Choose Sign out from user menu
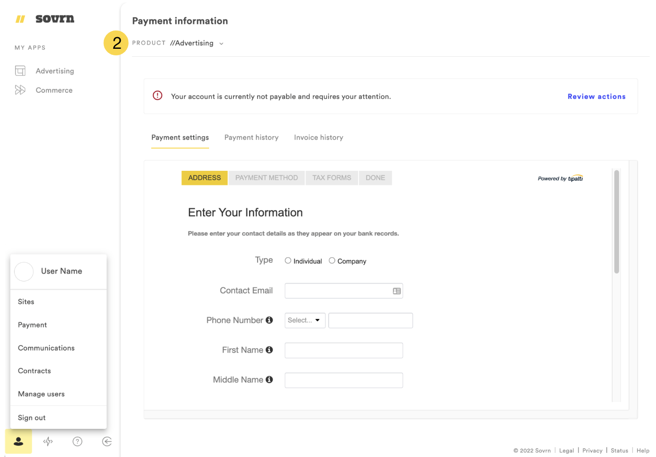Screen dimensions: 656x457 [32, 418]
